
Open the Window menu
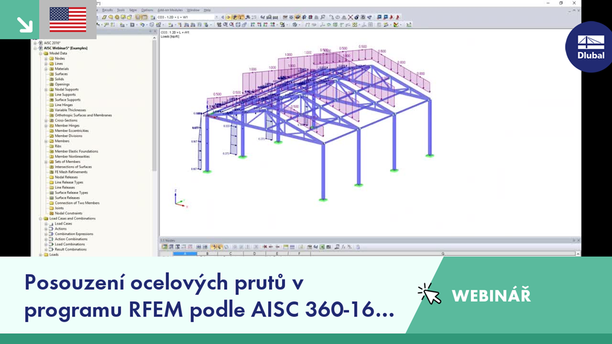[x=193, y=10]
